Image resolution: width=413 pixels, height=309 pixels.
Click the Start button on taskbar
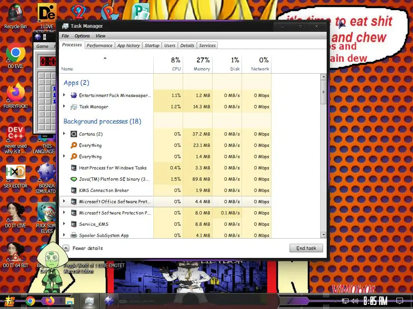click(9, 301)
